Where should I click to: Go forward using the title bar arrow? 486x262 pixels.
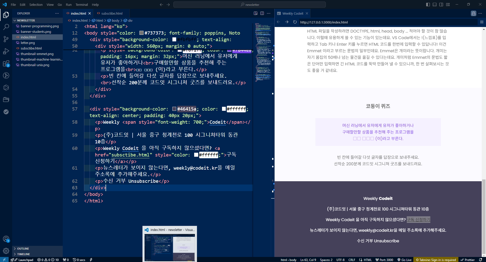(x=168, y=5)
